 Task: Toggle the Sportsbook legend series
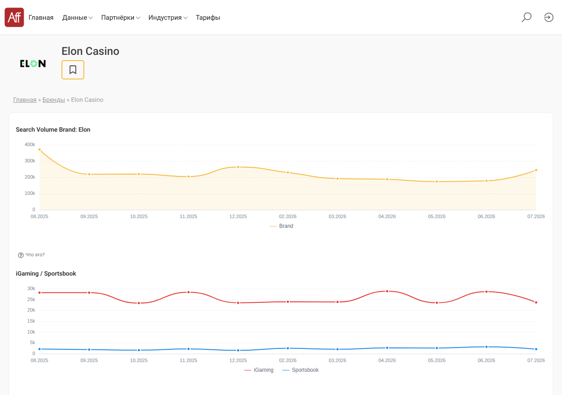point(300,370)
